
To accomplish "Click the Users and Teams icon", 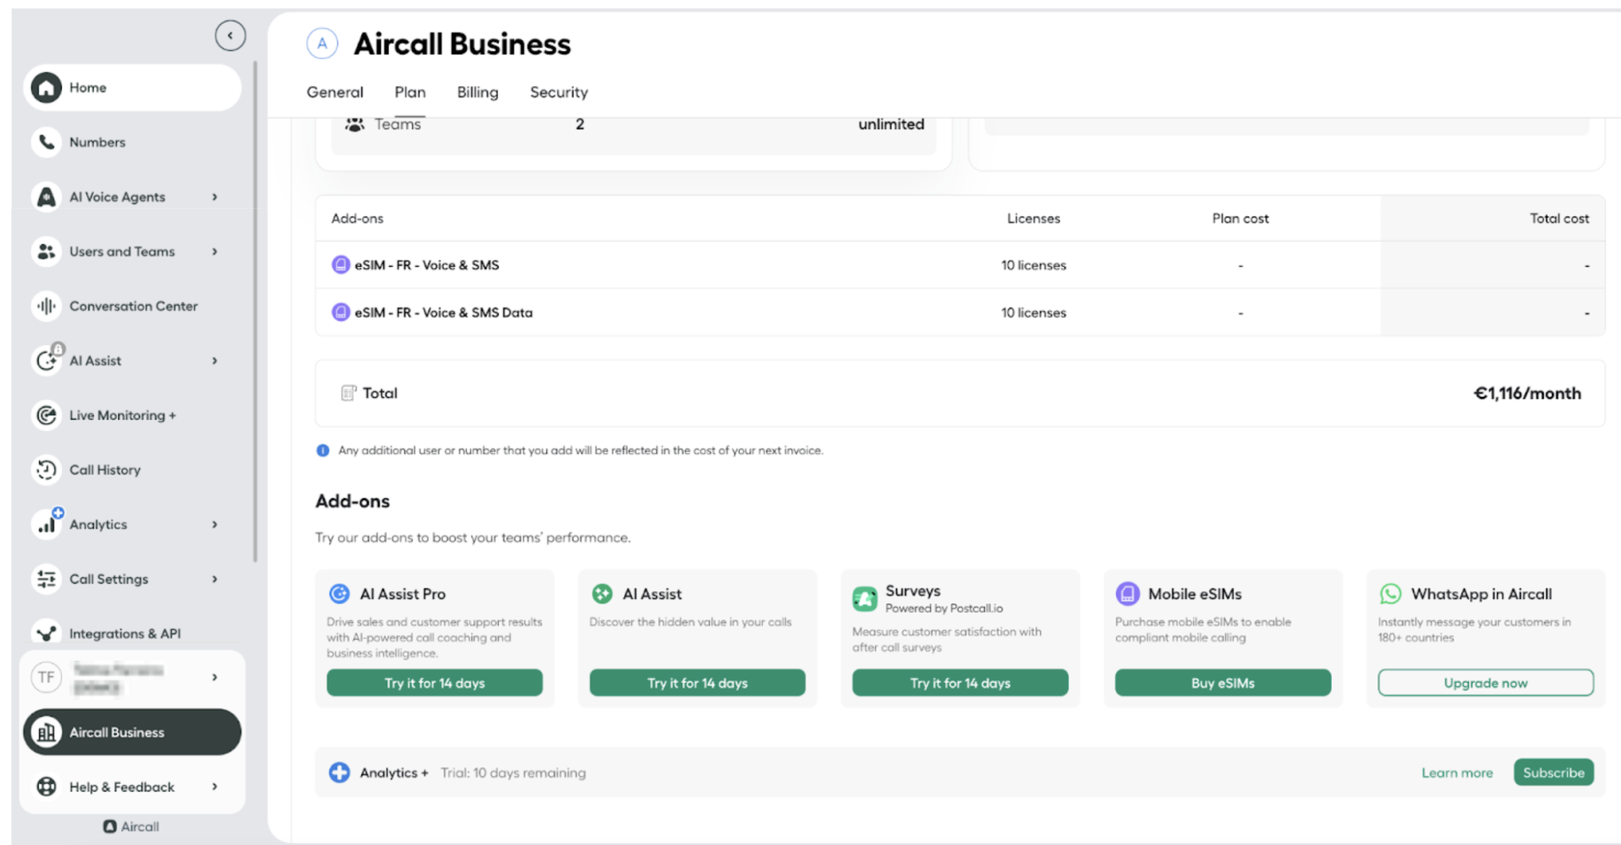I will point(46,252).
